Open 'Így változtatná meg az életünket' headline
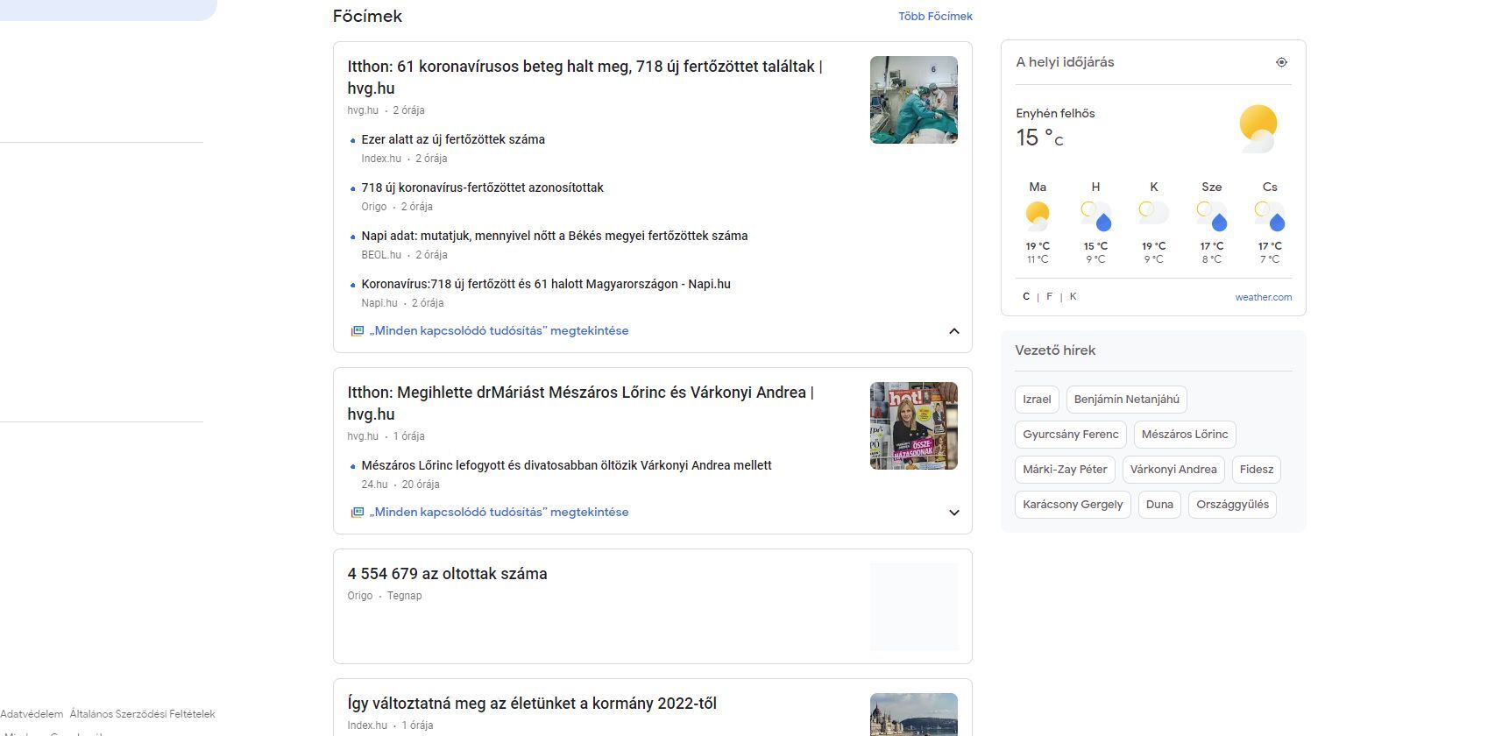The width and height of the screenshot is (1495, 736). coord(532,704)
